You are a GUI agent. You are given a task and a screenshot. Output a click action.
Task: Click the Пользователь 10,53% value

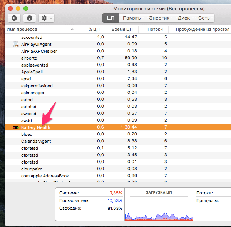pyautogui.click(x=115, y=200)
